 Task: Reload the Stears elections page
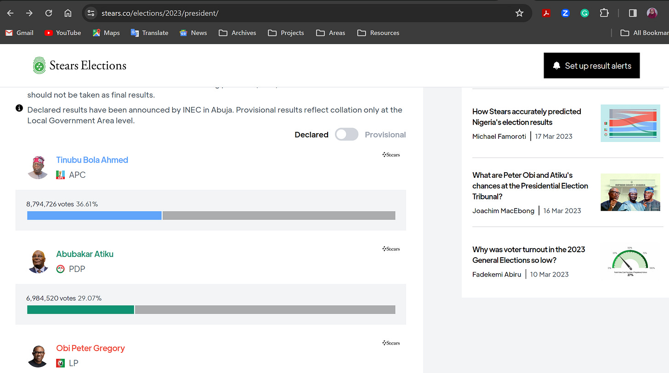tap(48, 13)
